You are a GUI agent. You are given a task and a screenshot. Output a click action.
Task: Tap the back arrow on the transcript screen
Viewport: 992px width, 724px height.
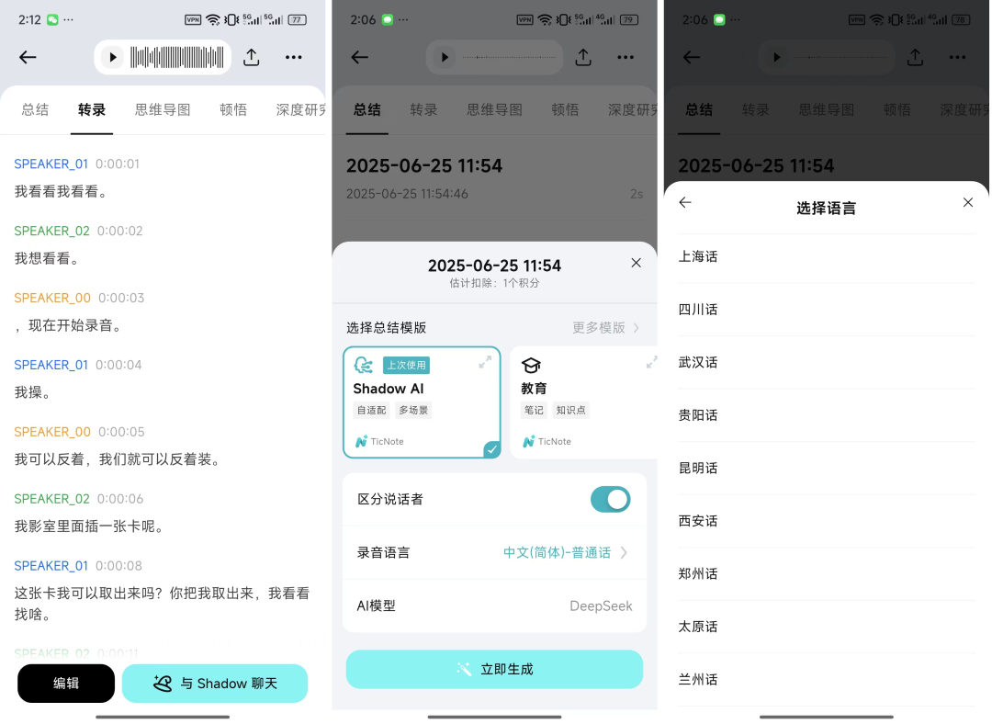point(28,58)
